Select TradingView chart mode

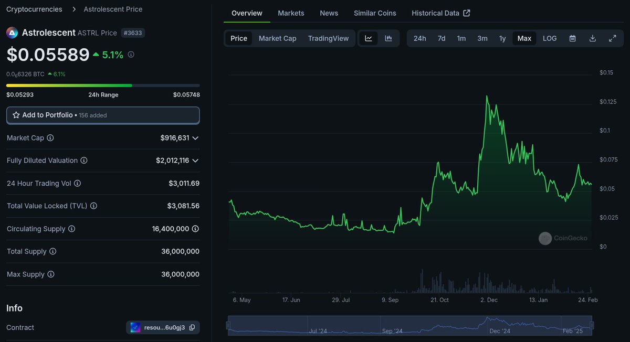[329, 38]
